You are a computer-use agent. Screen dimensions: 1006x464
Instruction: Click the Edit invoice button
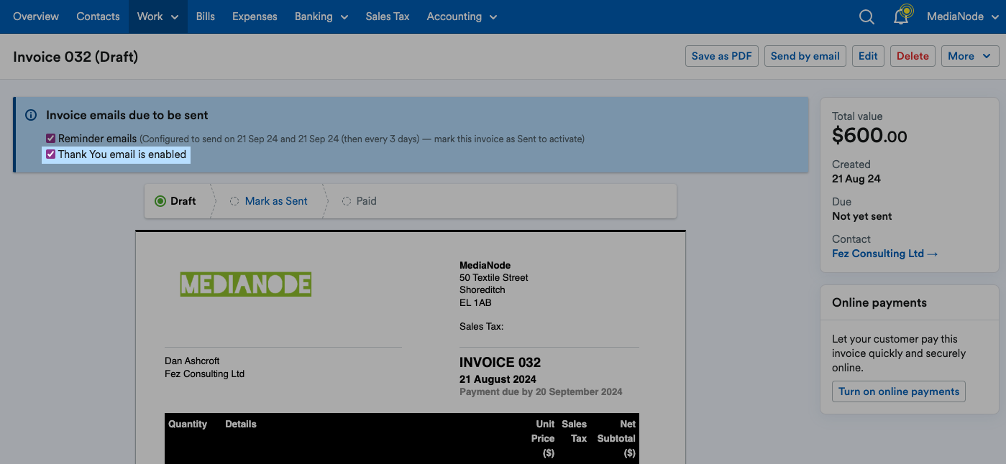868,56
